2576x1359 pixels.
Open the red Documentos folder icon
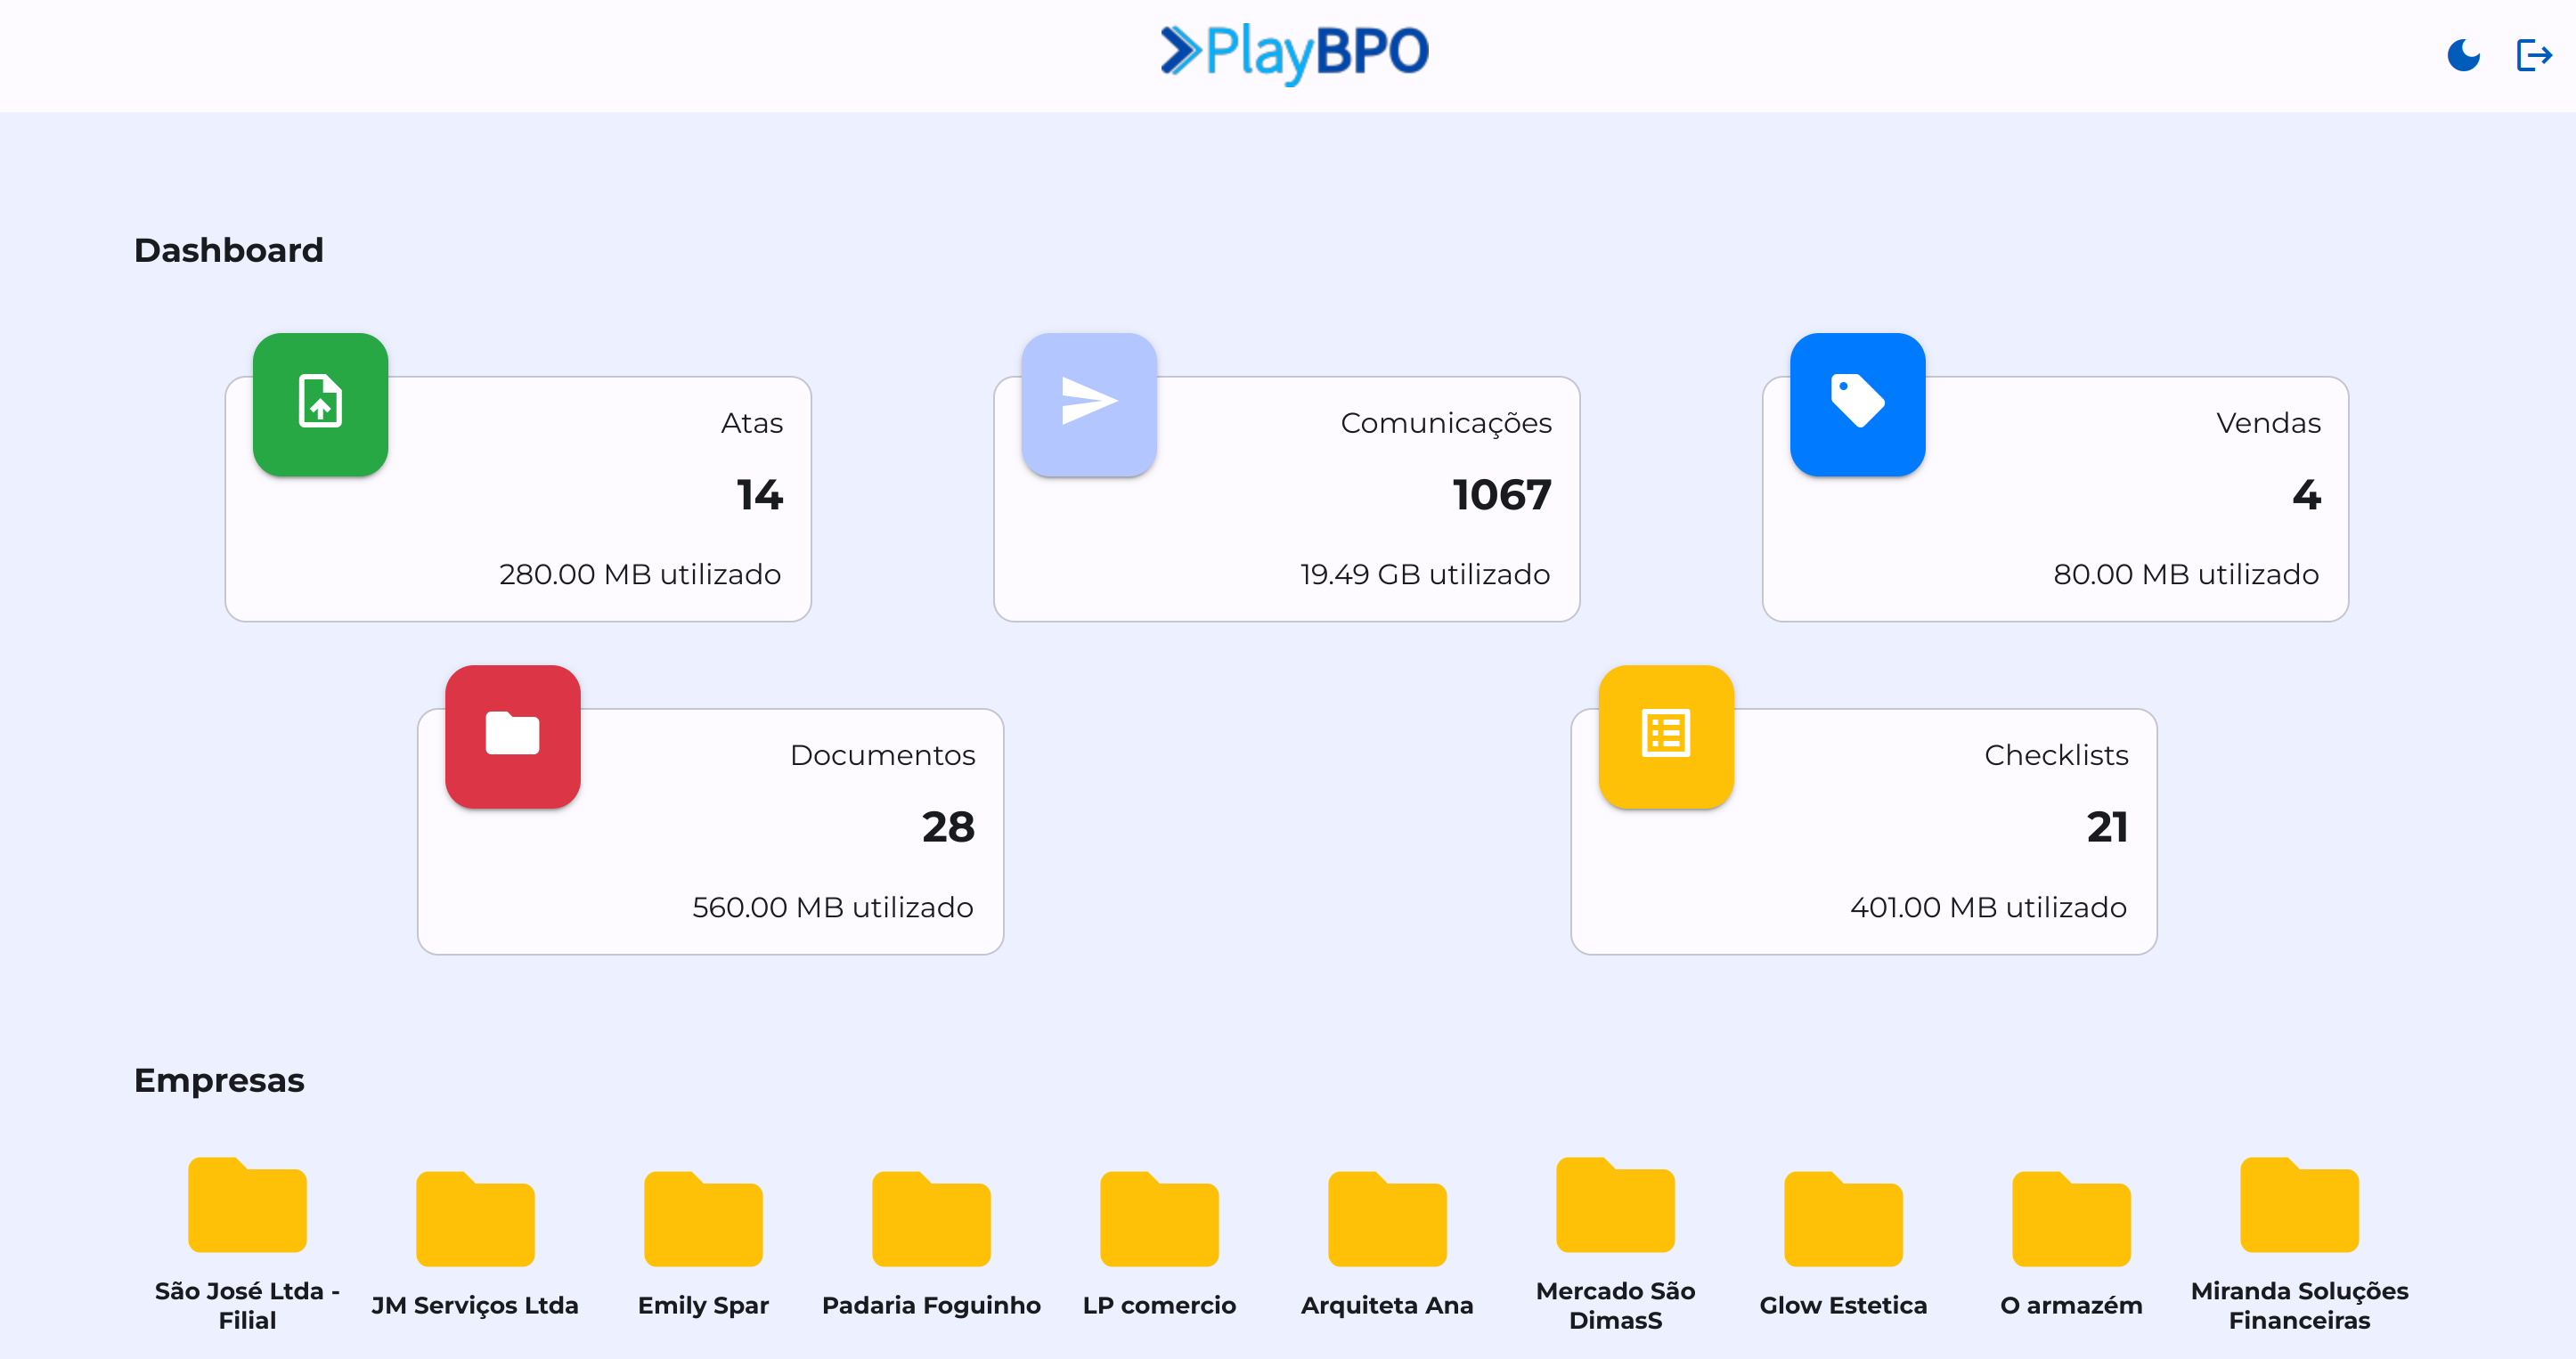point(513,736)
